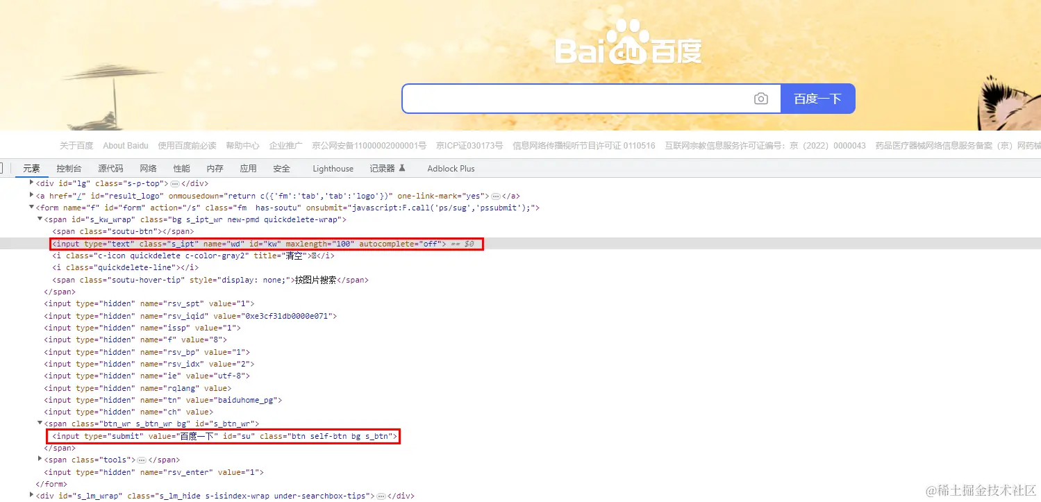Open the 记录器 recorder tab
This screenshot has height=502, width=1041.
coord(387,168)
